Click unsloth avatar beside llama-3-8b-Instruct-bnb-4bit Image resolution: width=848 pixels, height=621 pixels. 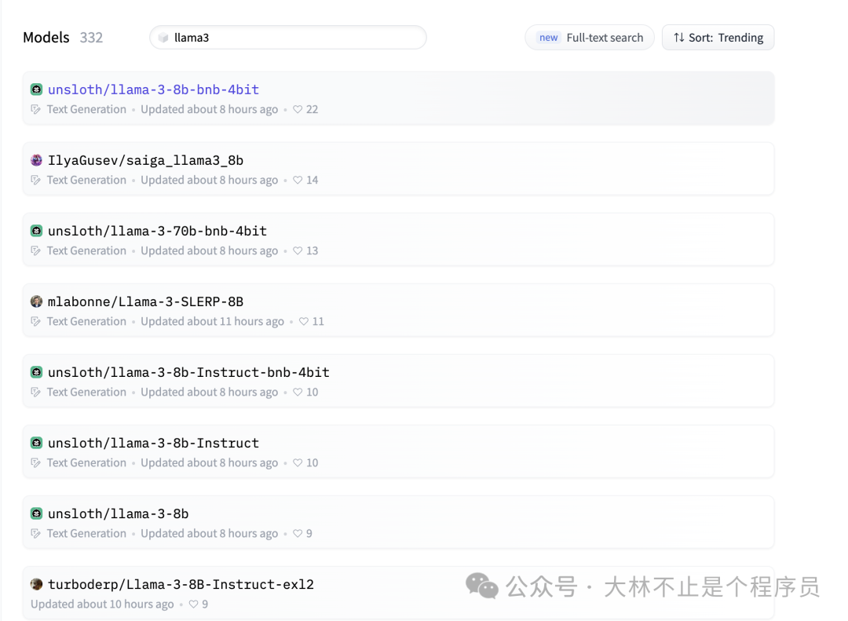point(36,372)
